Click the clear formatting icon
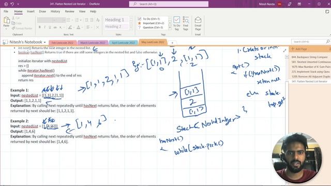 coord(98,20)
